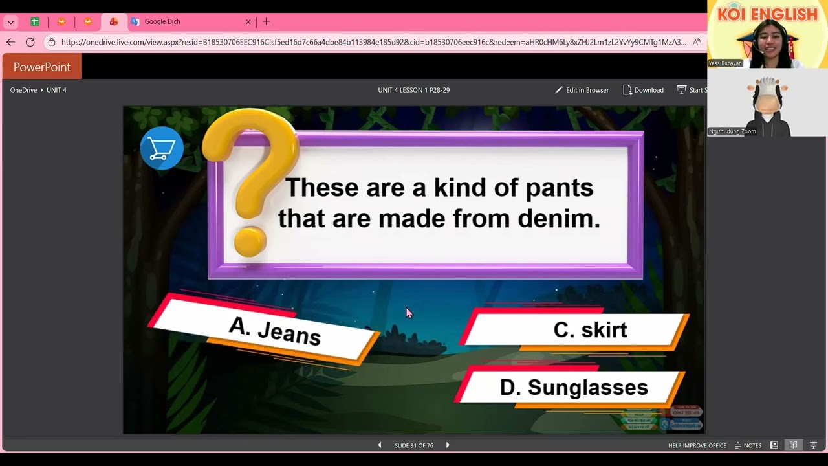
Task: Go back with the browser back arrow
Action: tap(10, 42)
